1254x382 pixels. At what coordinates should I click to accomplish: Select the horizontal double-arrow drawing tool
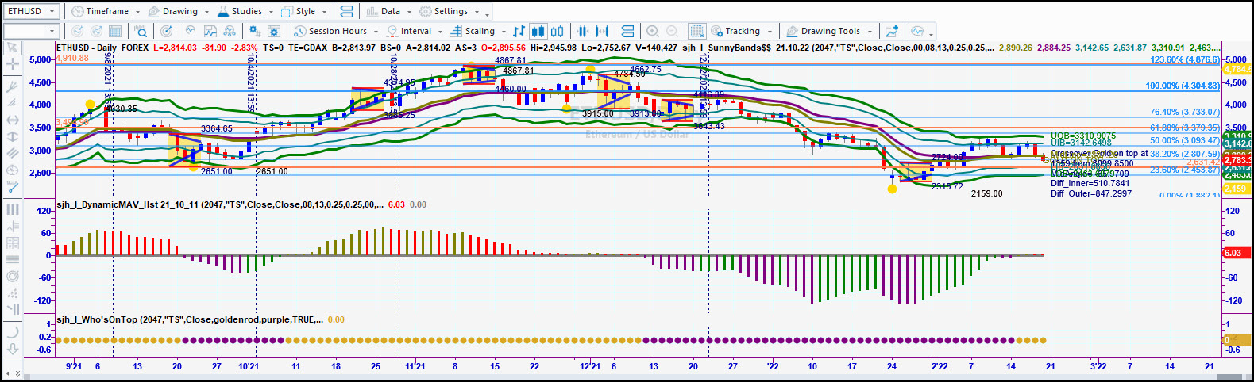pos(12,120)
